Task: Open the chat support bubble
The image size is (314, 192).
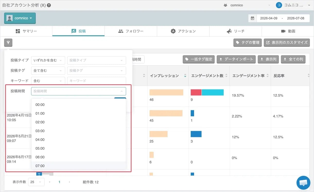Action: [x=303, y=182]
